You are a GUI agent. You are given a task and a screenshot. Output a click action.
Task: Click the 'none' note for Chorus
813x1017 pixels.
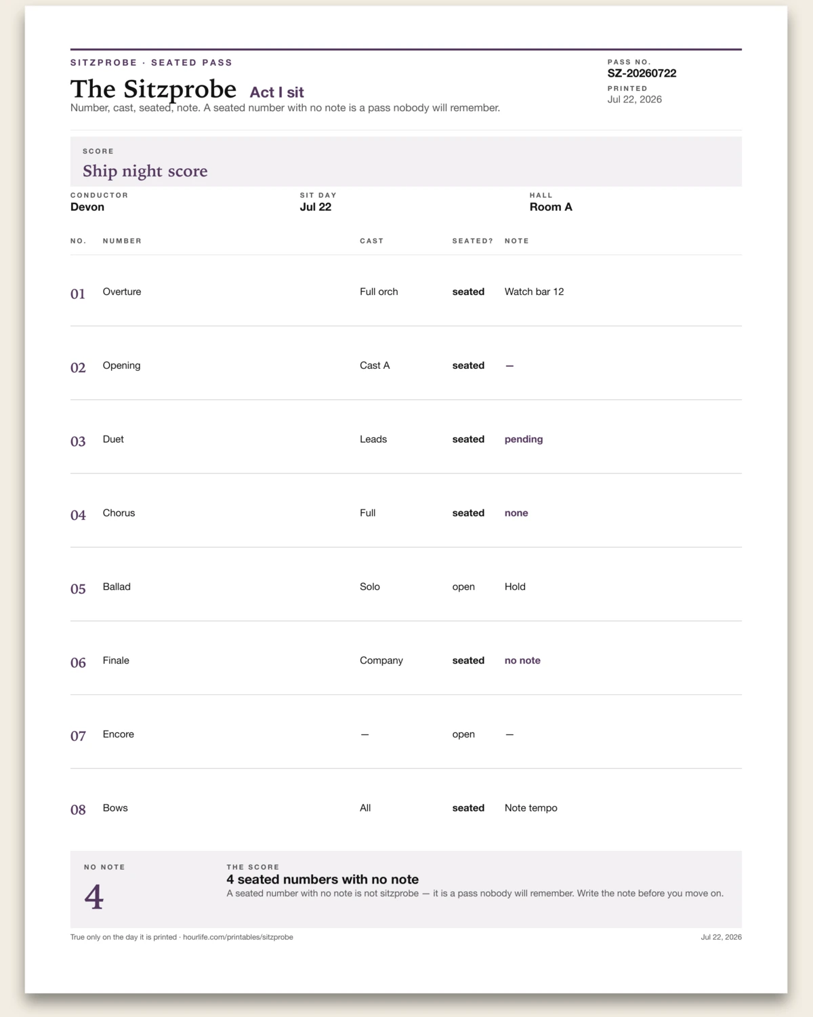pyautogui.click(x=516, y=513)
